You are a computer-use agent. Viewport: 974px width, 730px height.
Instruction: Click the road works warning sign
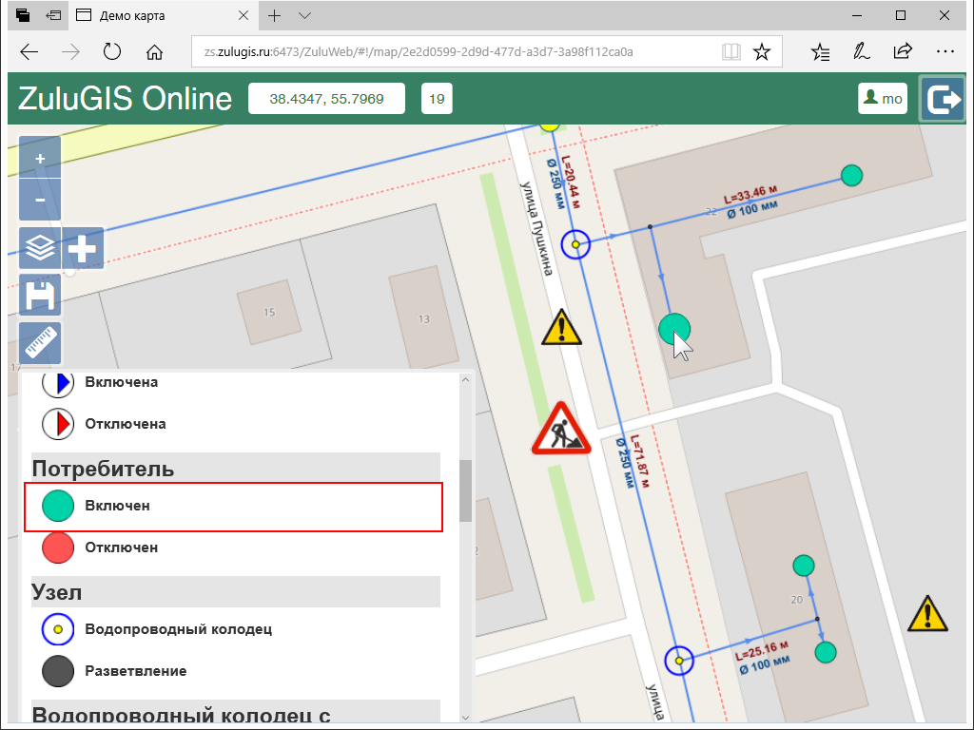point(561,430)
